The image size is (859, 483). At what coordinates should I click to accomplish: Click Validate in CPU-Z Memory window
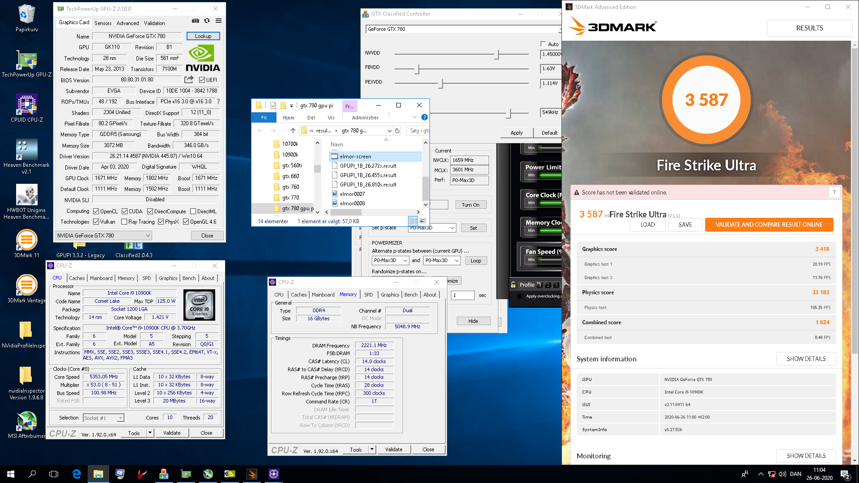click(394, 449)
